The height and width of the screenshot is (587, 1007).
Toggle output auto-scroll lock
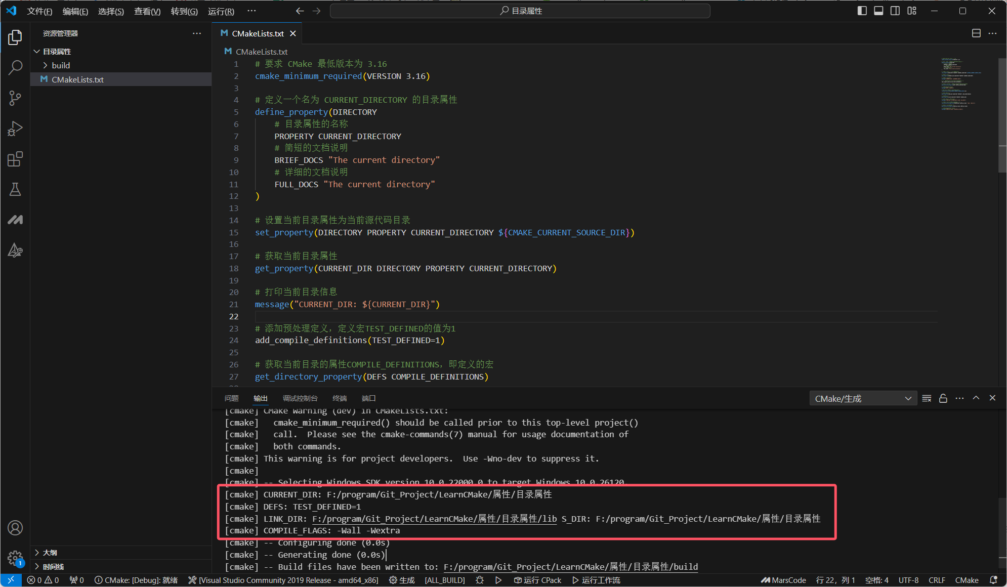tap(943, 398)
